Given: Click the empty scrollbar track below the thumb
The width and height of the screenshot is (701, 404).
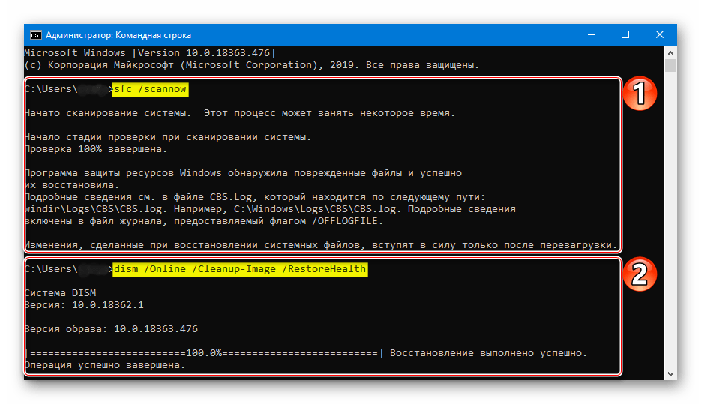Looking at the screenshot, I should point(671,225).
